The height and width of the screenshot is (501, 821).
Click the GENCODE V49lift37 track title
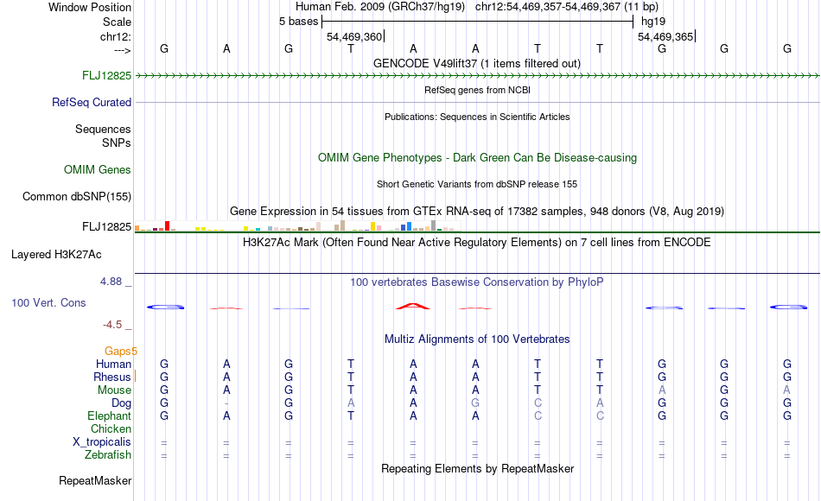pos(476,63)
